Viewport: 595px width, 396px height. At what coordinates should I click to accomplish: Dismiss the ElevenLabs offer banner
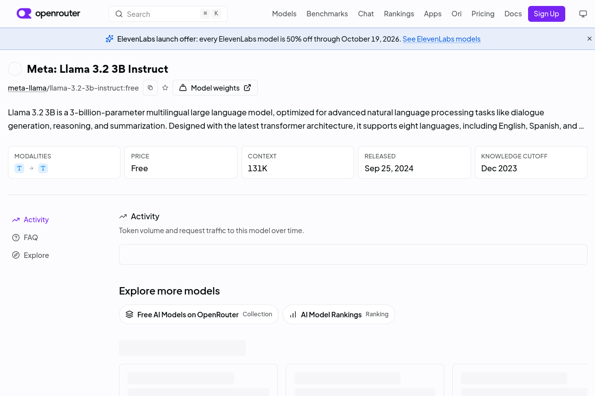tap(590, 39)
